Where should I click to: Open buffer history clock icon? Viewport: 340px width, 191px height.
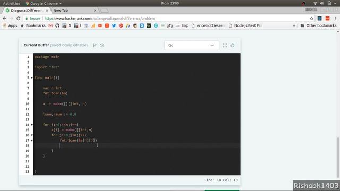coord(102,45)
